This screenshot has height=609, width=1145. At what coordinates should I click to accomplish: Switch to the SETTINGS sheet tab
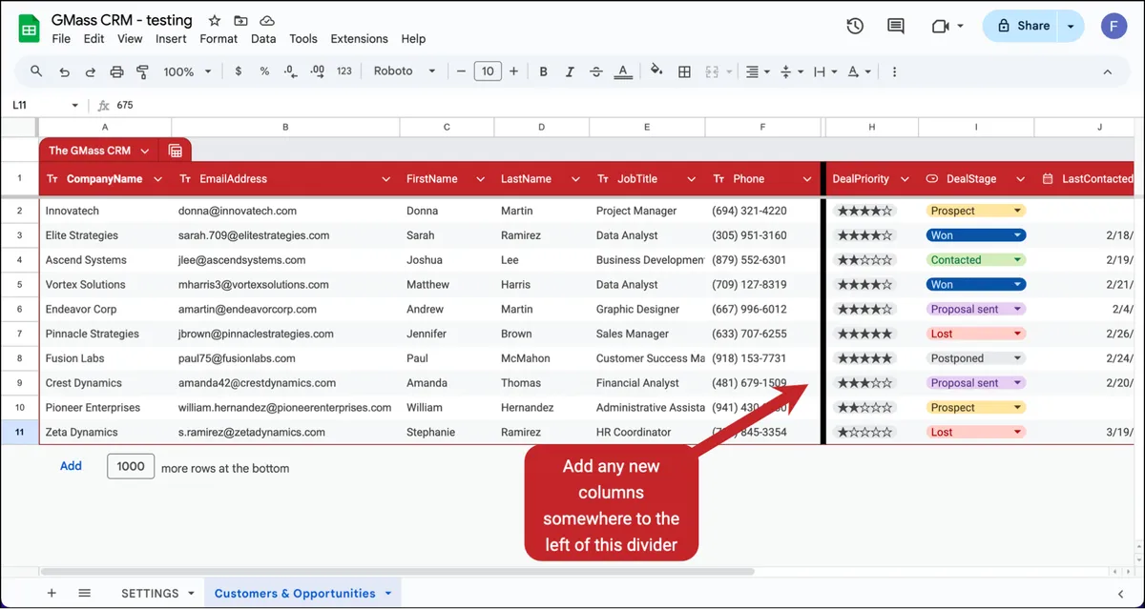pyautogui.click(x=150, y=593)
